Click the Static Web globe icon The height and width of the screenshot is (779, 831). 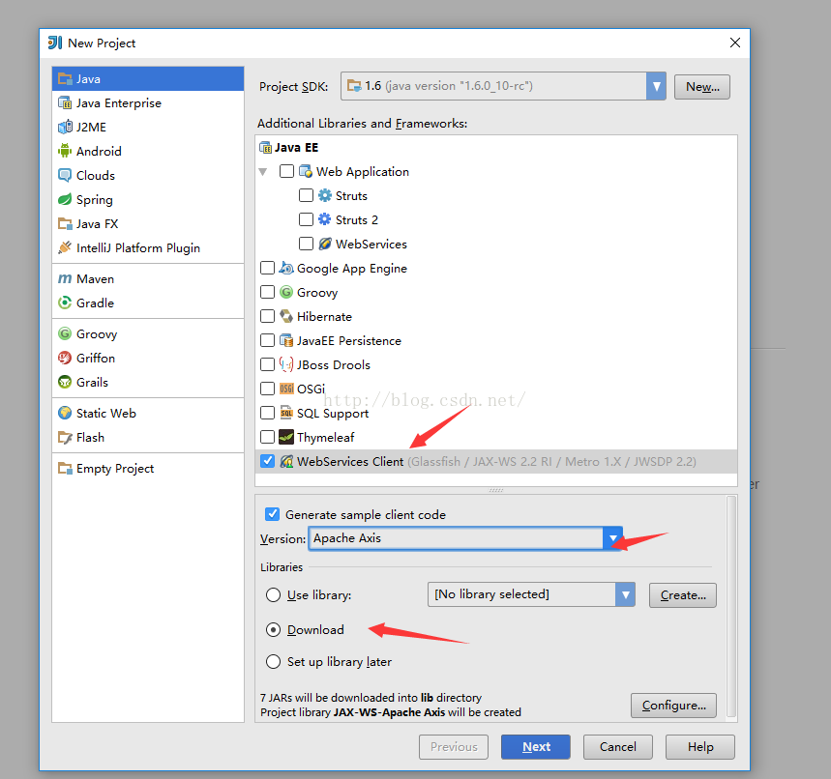[x=65, y=413]
